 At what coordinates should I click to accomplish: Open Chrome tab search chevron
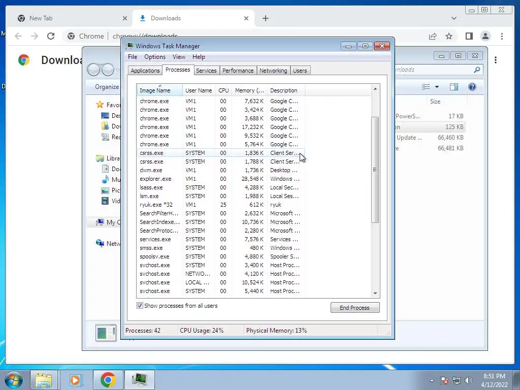pyautogui.click(x=453, y=18)
